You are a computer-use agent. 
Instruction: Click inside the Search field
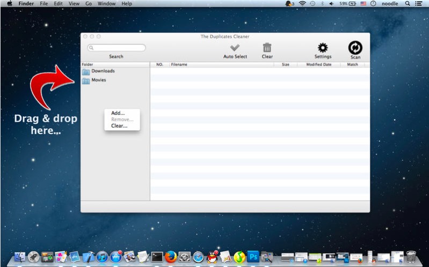point(119,48)
